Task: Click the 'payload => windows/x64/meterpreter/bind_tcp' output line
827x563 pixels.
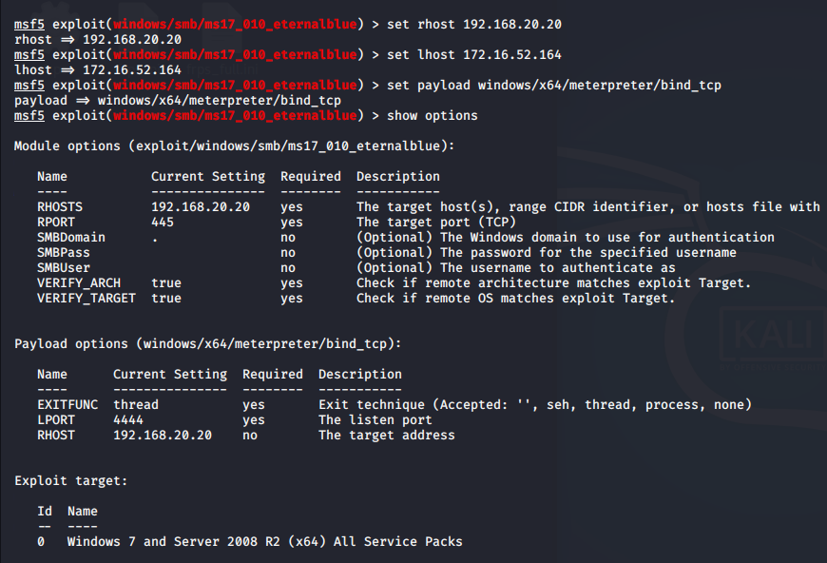Action: 178,101
